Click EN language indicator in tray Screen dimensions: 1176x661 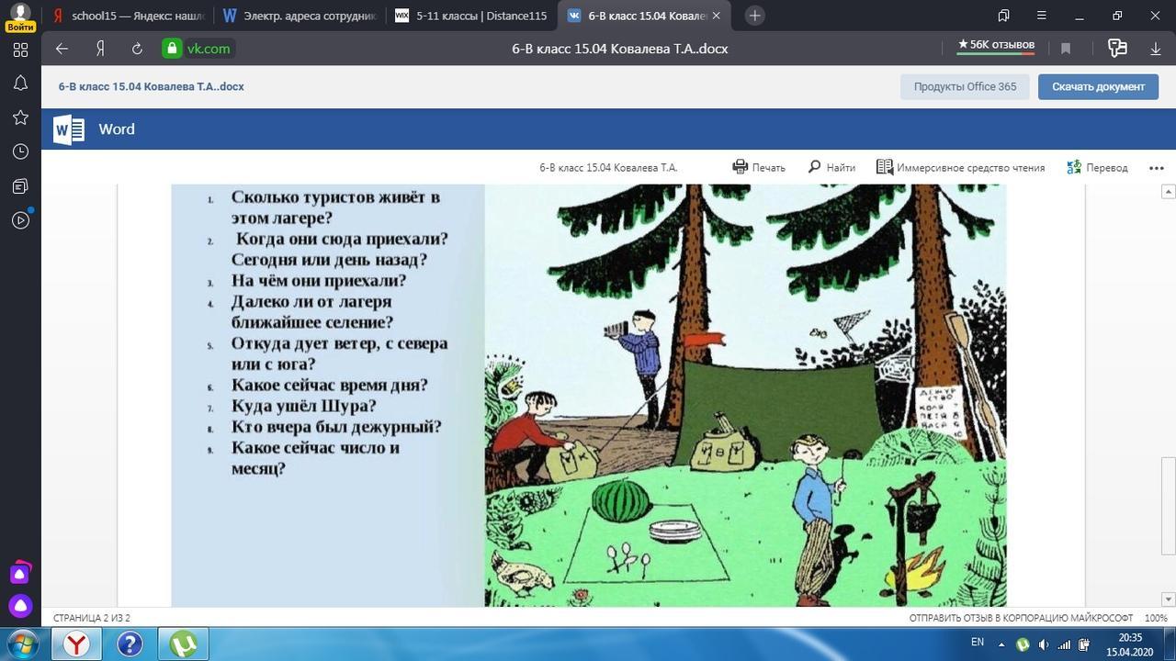978,643
